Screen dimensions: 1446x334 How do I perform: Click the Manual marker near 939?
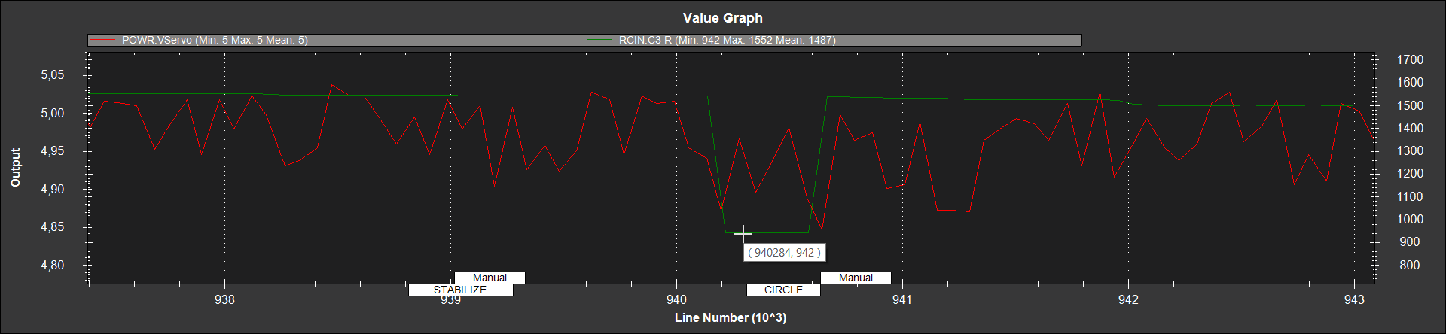coord(490,278)
